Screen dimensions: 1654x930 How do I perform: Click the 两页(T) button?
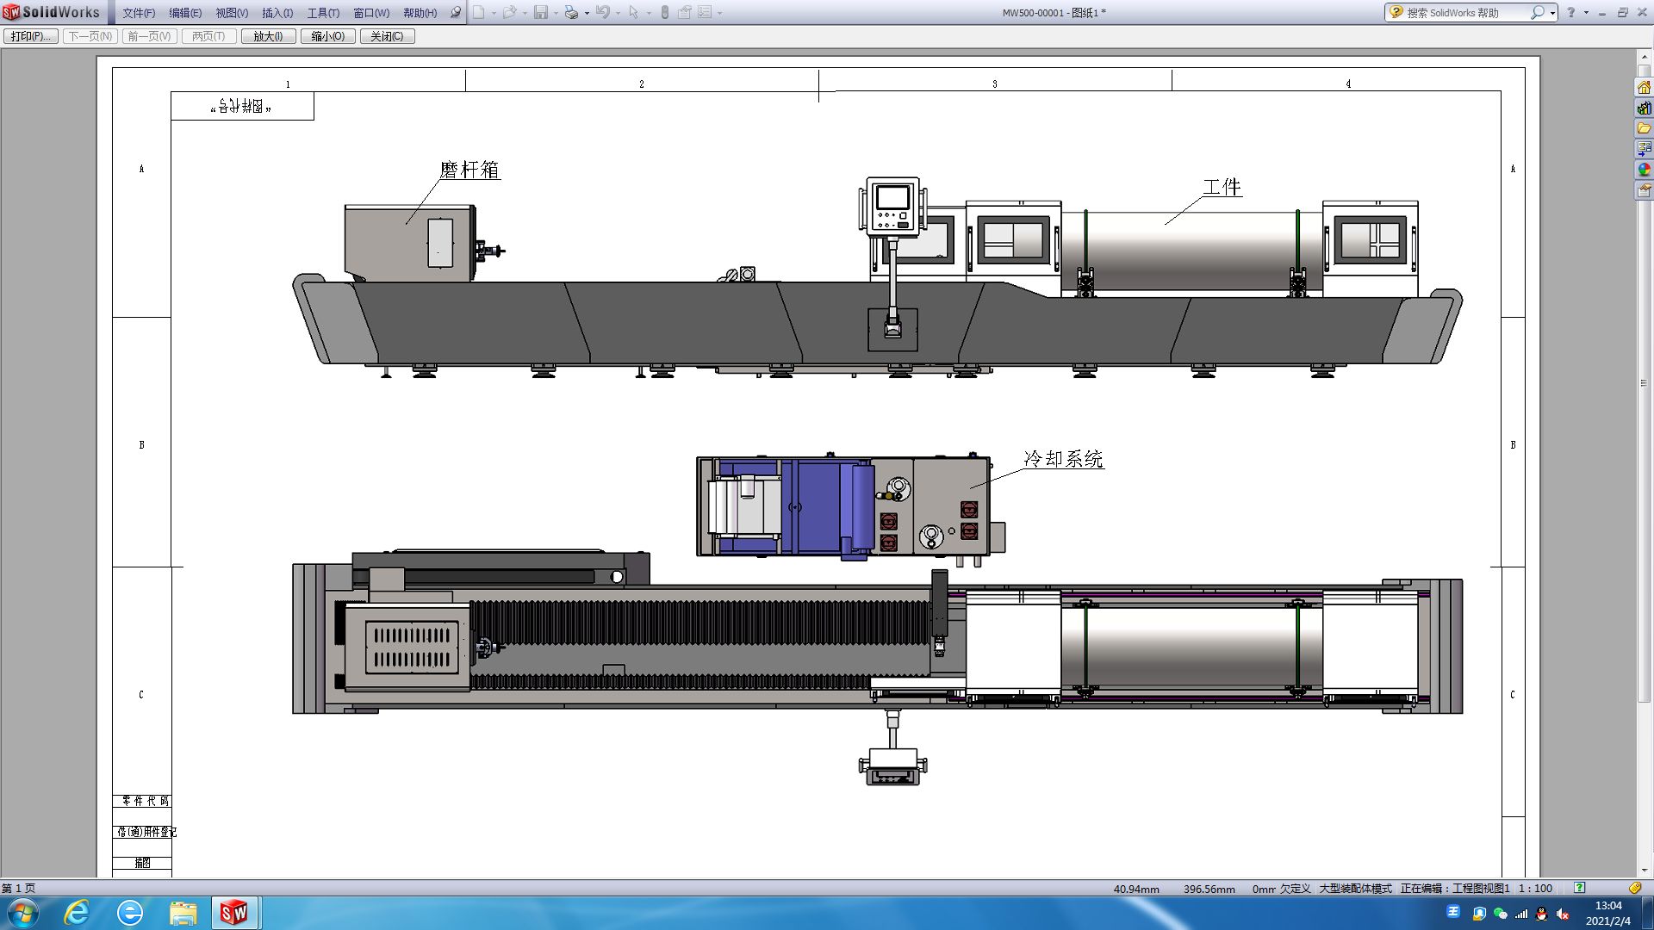click(x=208, y=36)
